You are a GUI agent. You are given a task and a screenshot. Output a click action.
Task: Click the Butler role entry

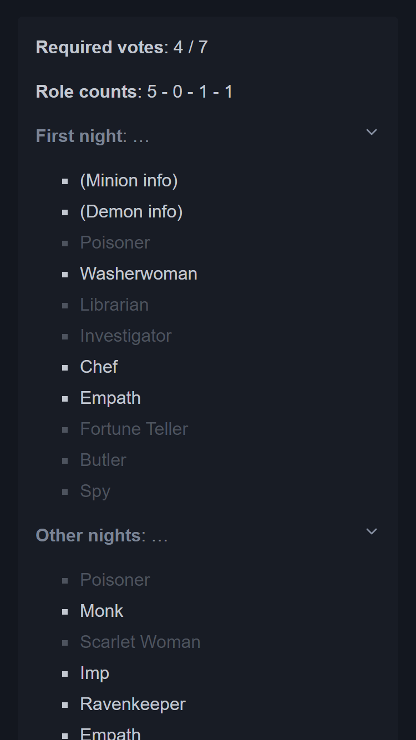[x=103, y=460]
